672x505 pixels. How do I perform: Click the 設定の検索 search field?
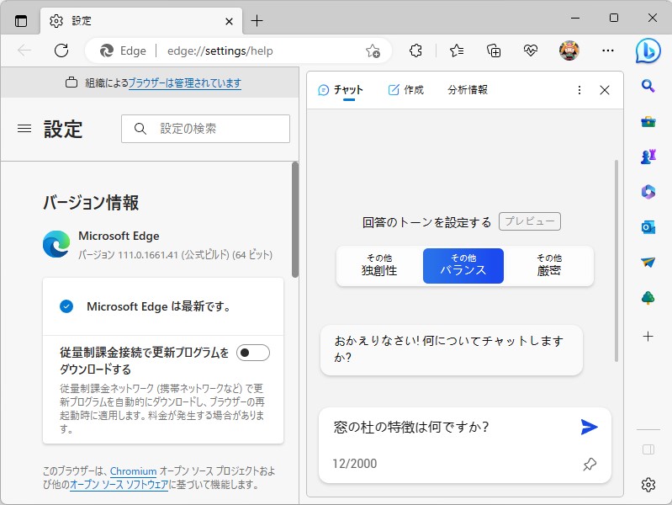(x=206, y=128)
